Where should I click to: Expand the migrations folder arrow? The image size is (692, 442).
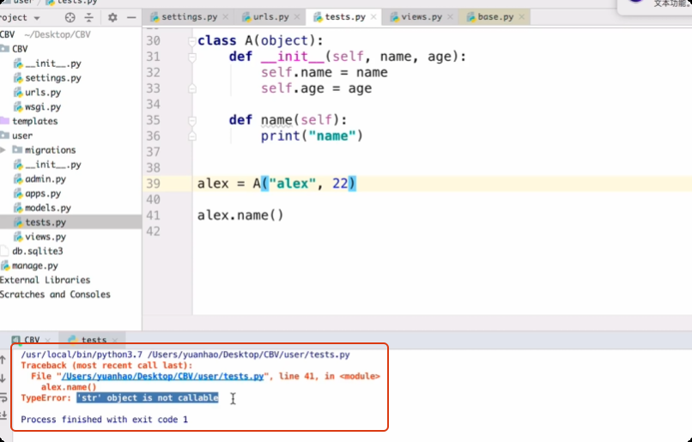click(3, 150)
